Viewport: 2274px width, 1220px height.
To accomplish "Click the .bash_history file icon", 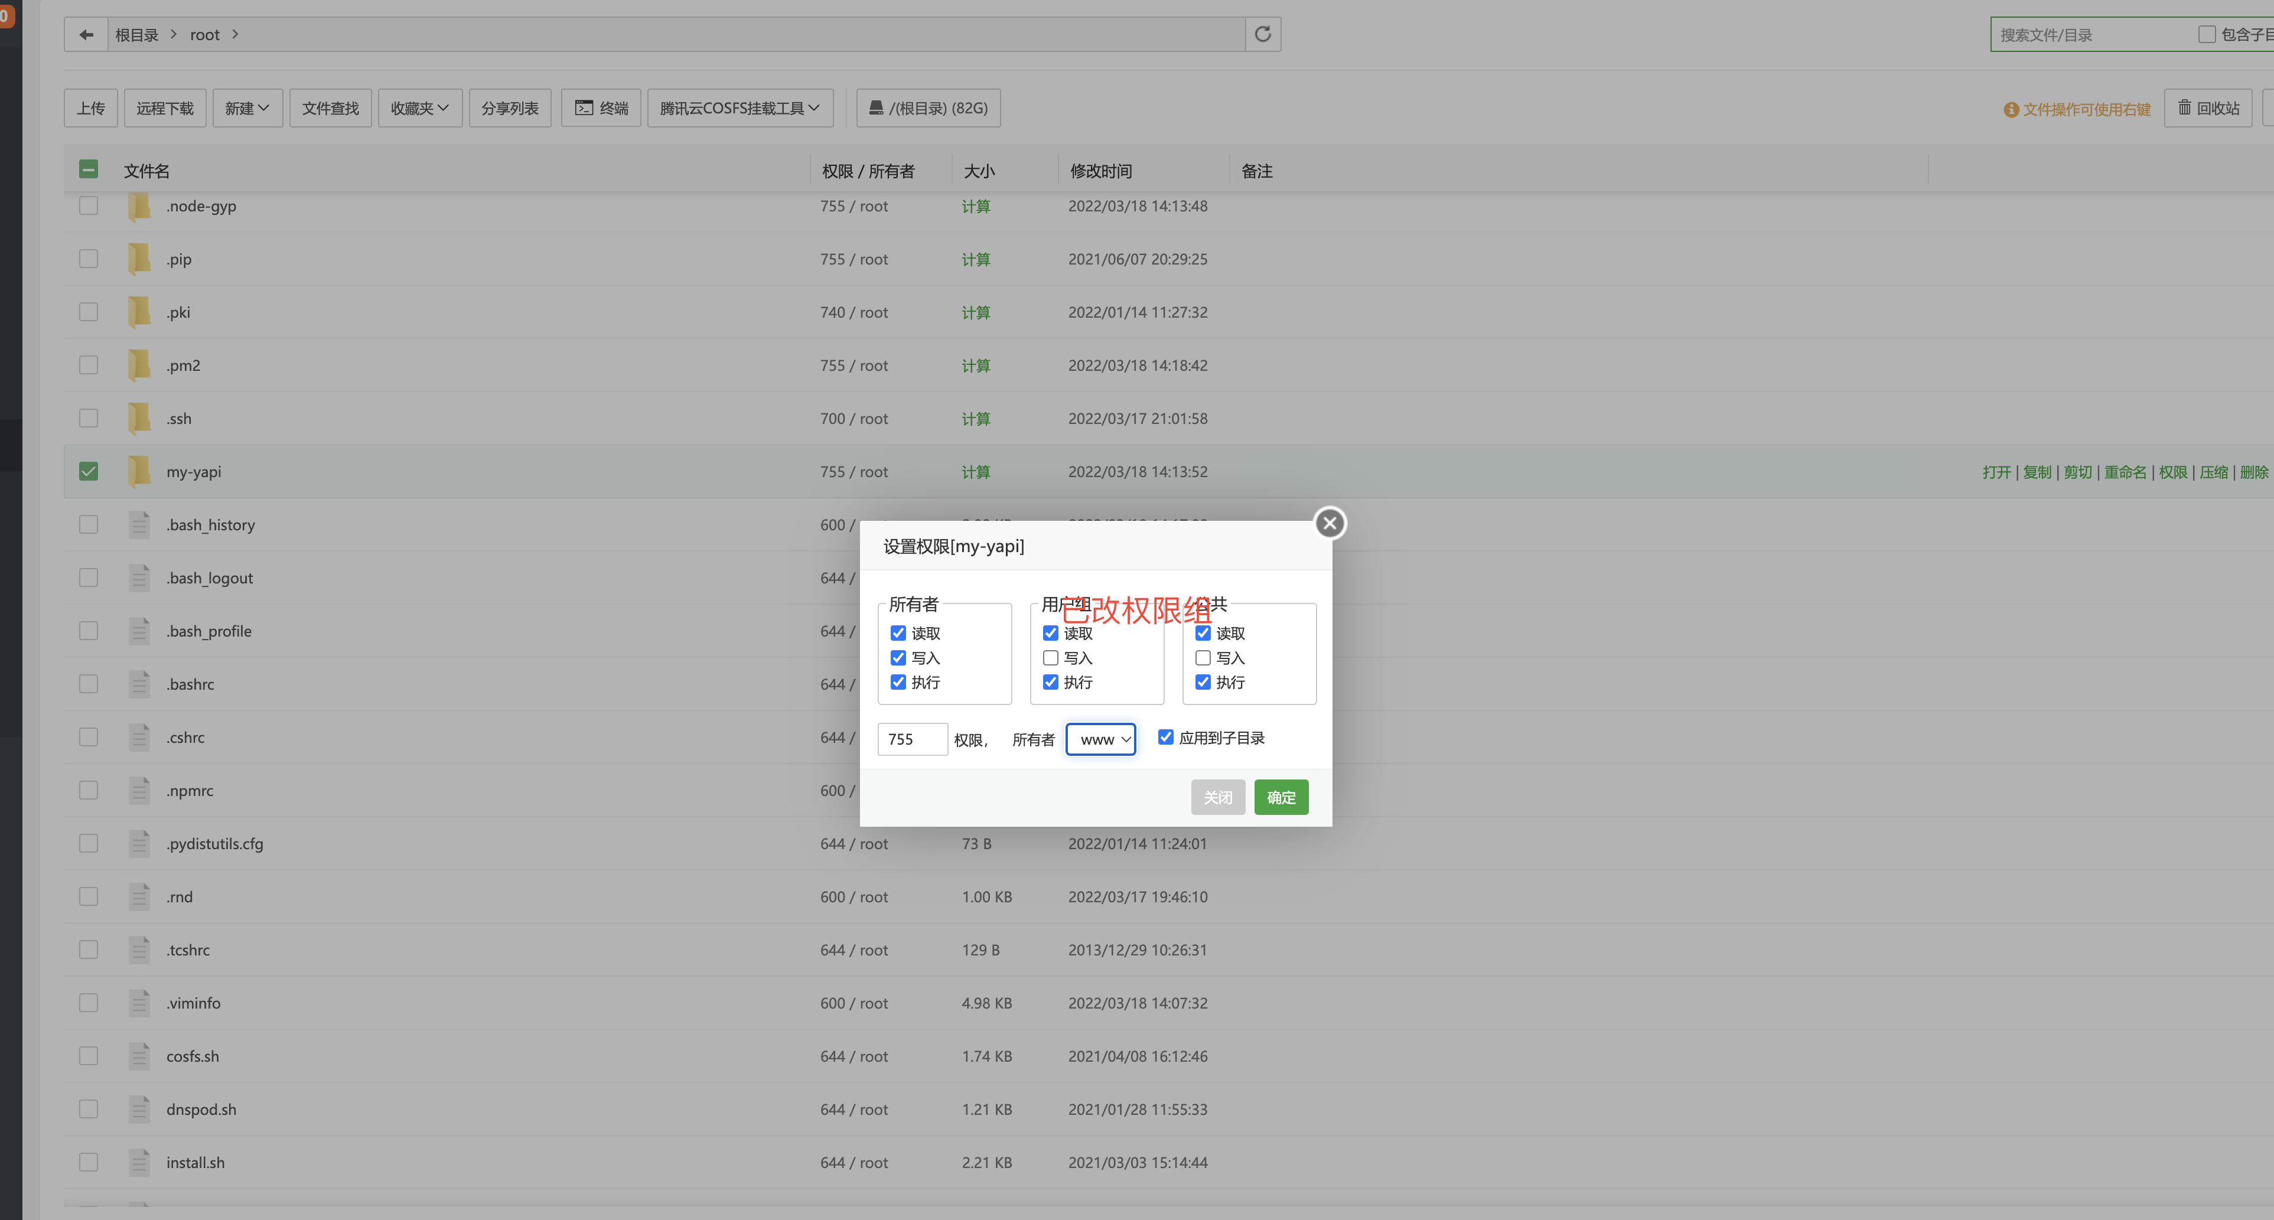I will point(139,524).
